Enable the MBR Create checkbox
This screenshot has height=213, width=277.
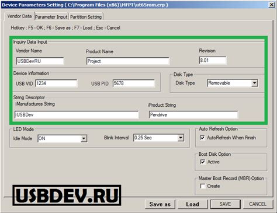pyautogui.click(x=203, y=186)
